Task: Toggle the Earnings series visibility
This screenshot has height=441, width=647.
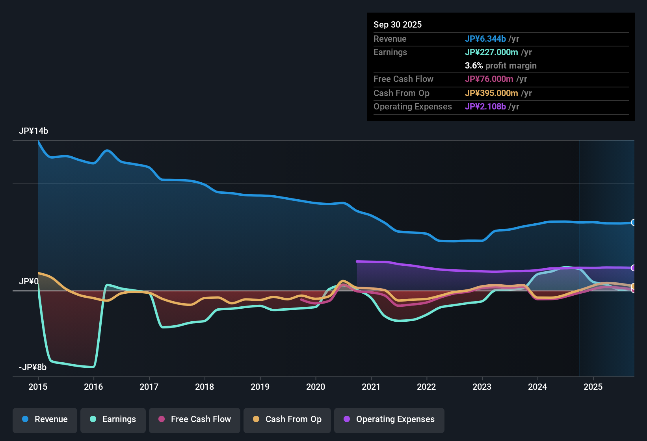Action: pos(113,419)
